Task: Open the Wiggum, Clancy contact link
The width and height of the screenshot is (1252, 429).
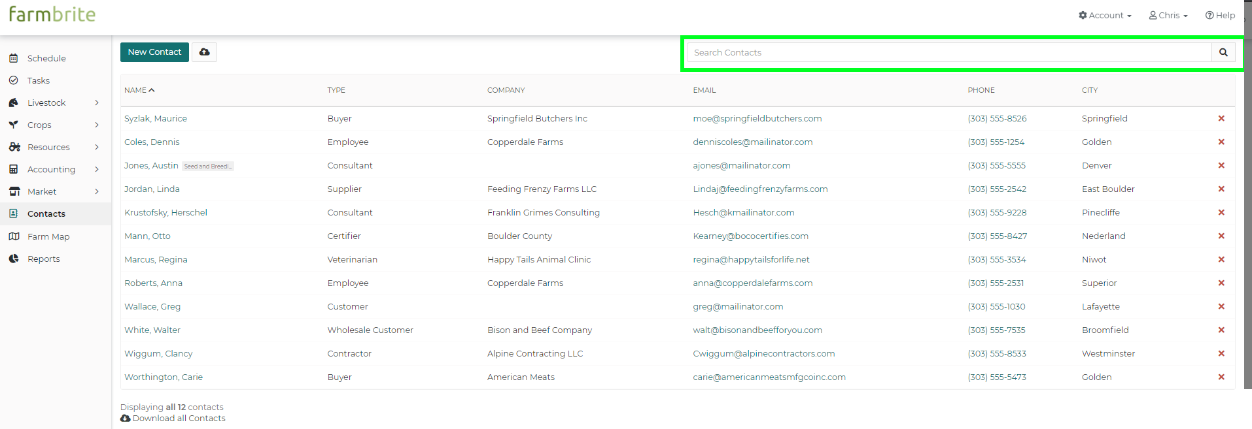Action: (158, 353)
